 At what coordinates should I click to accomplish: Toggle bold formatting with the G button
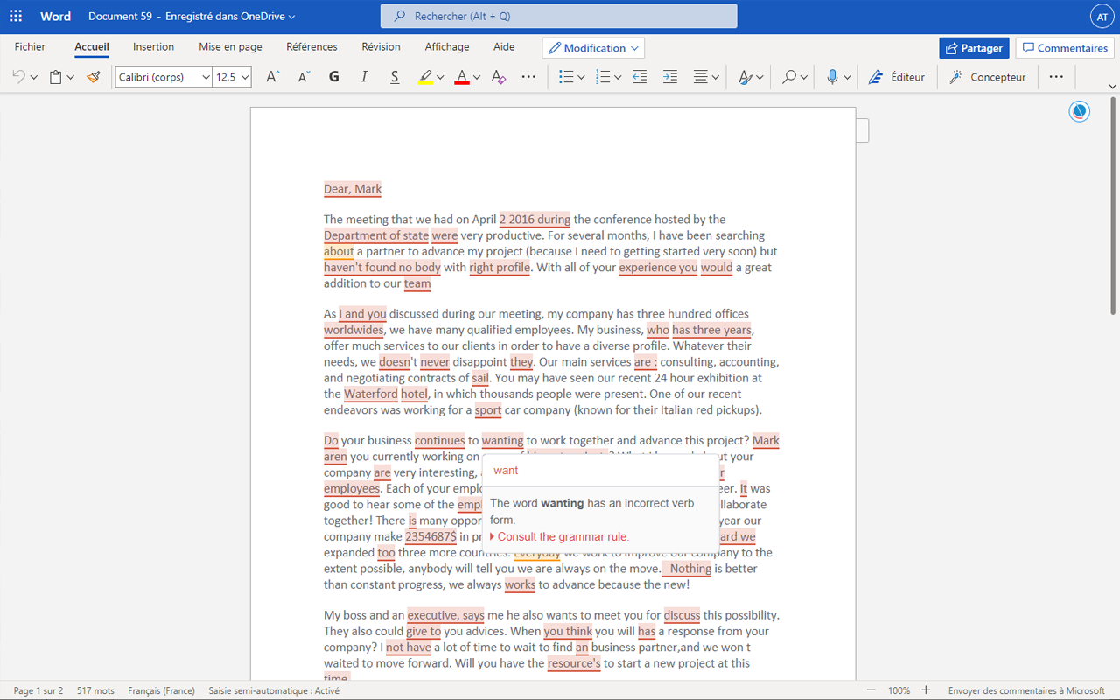click(333, 77)
